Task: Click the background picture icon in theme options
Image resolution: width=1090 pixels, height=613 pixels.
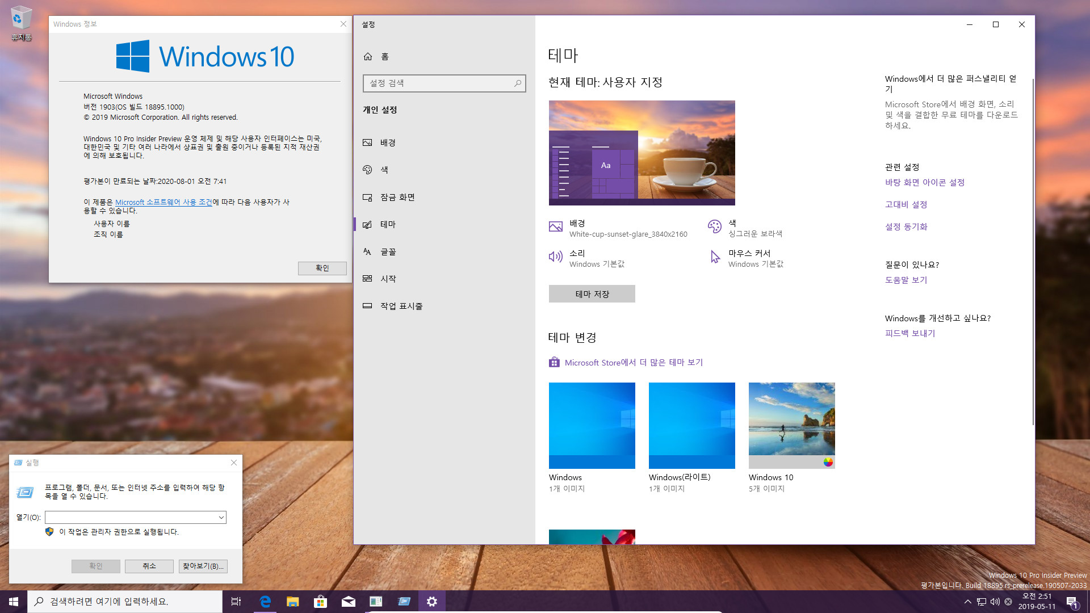Action: pyautogui.click(x=555, y=226)
